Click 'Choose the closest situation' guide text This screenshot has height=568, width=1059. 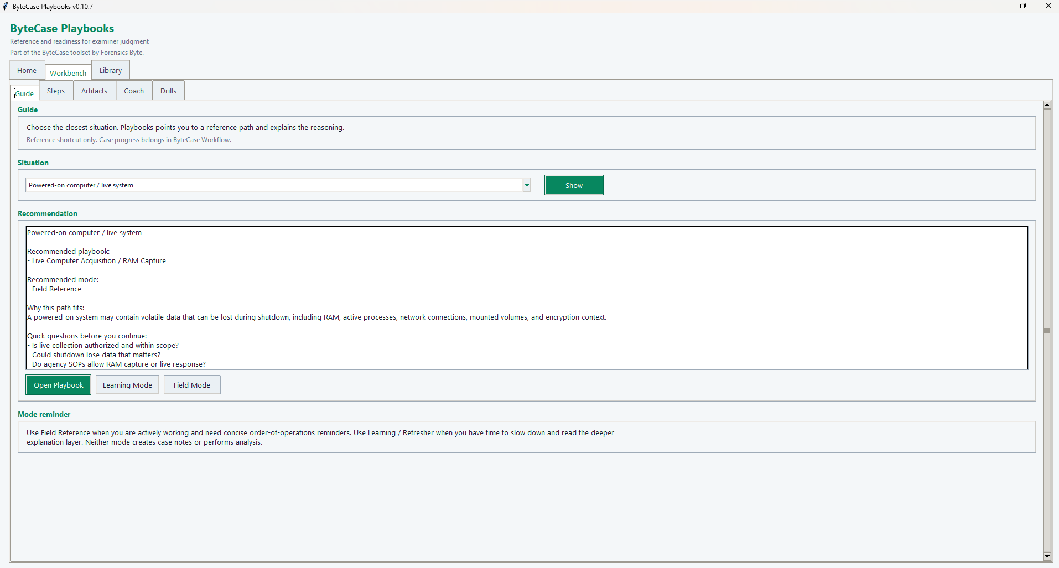[185, 128]
